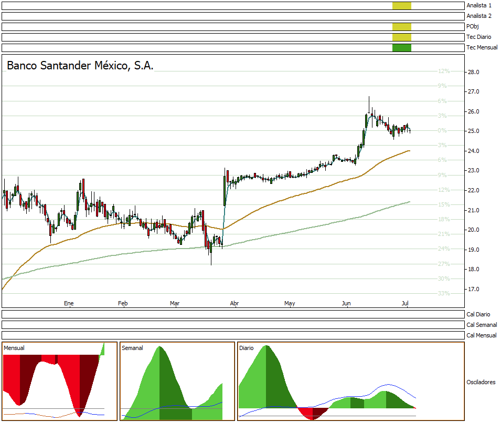The image size is (501, 422).
Task: Click the Feb month label on time axis
Action: pos(123,303)
